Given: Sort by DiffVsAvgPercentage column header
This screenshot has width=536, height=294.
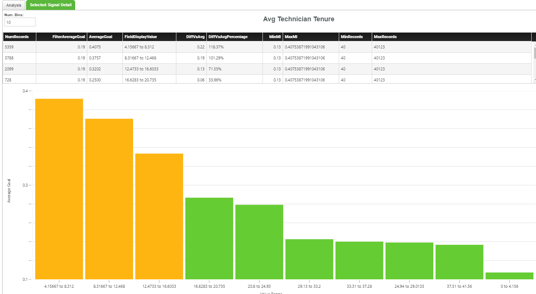Looking at the screenshot, I should pyautogui.click(x=235, y=37).
